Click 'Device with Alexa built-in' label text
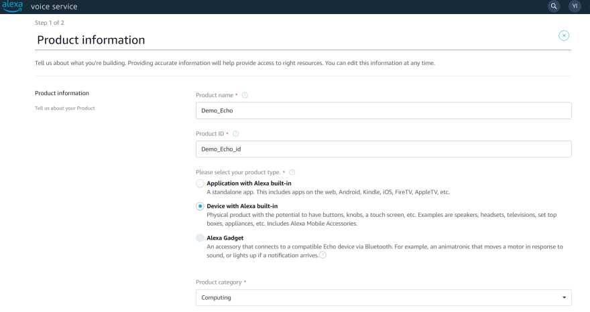590x312 pixels. click(242, 206)
